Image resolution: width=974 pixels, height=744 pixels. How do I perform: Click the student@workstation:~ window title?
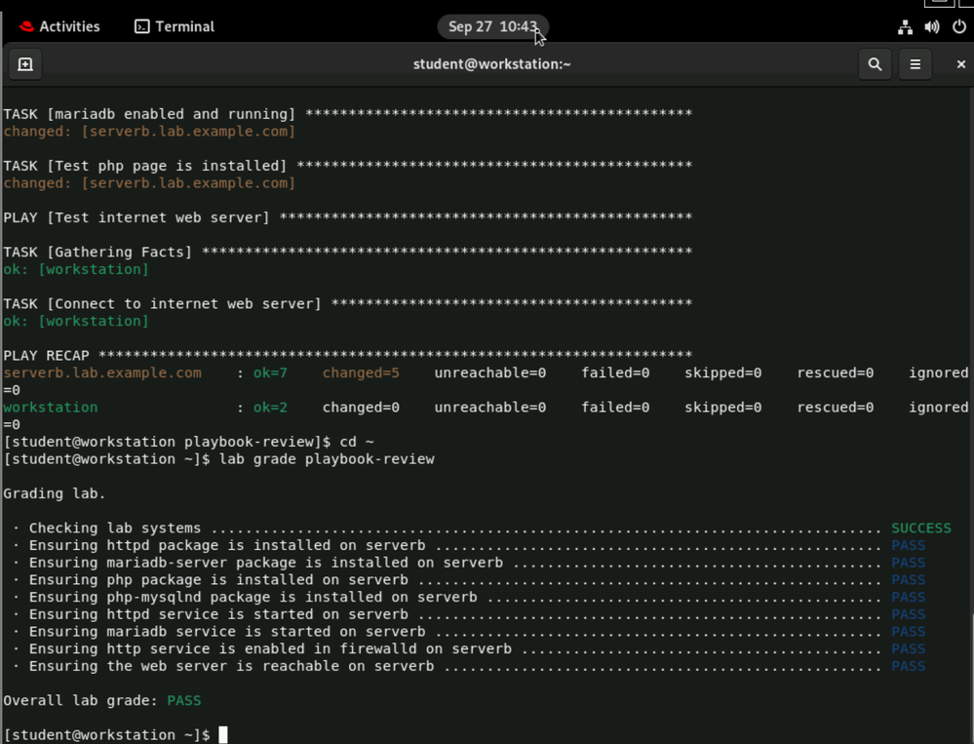[x=491, y=64]
